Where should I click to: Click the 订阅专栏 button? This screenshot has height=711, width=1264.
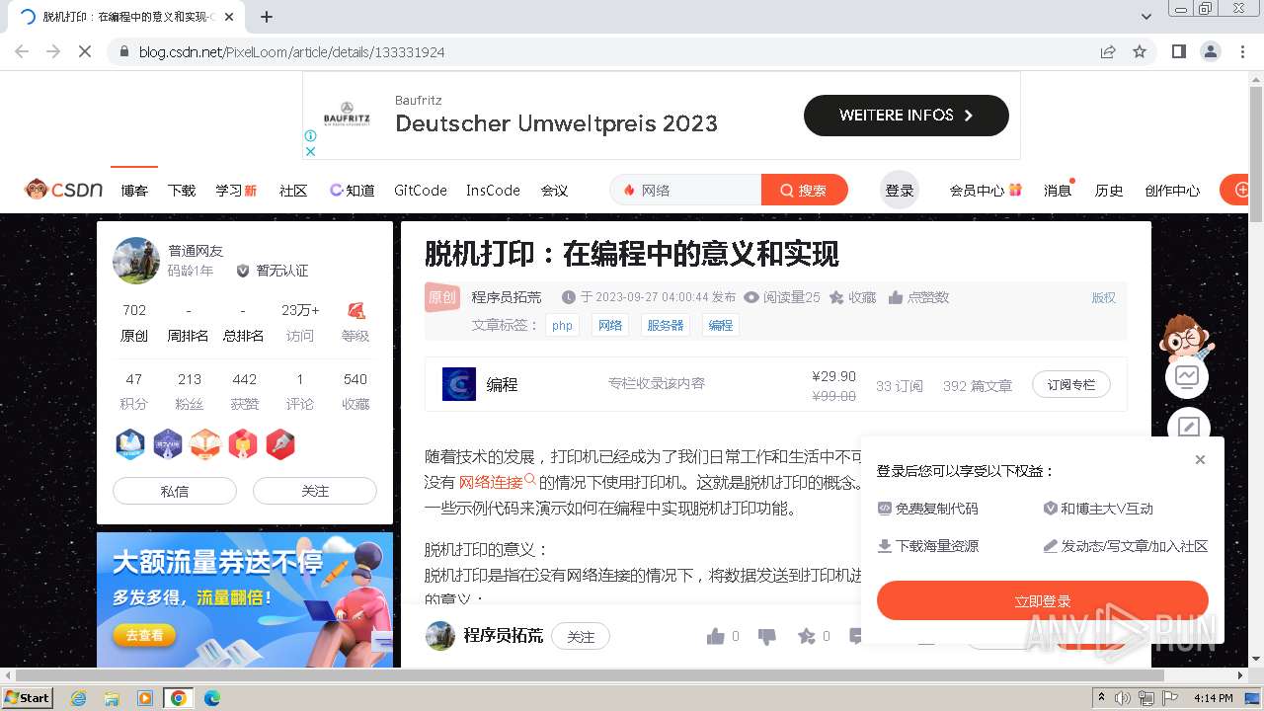[1071, 384]
